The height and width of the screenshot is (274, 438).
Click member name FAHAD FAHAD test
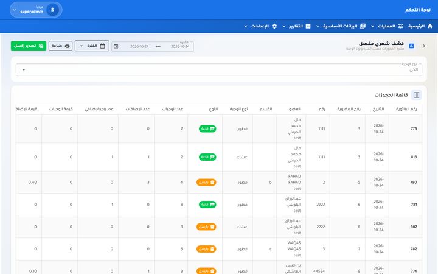coord(294,182)
